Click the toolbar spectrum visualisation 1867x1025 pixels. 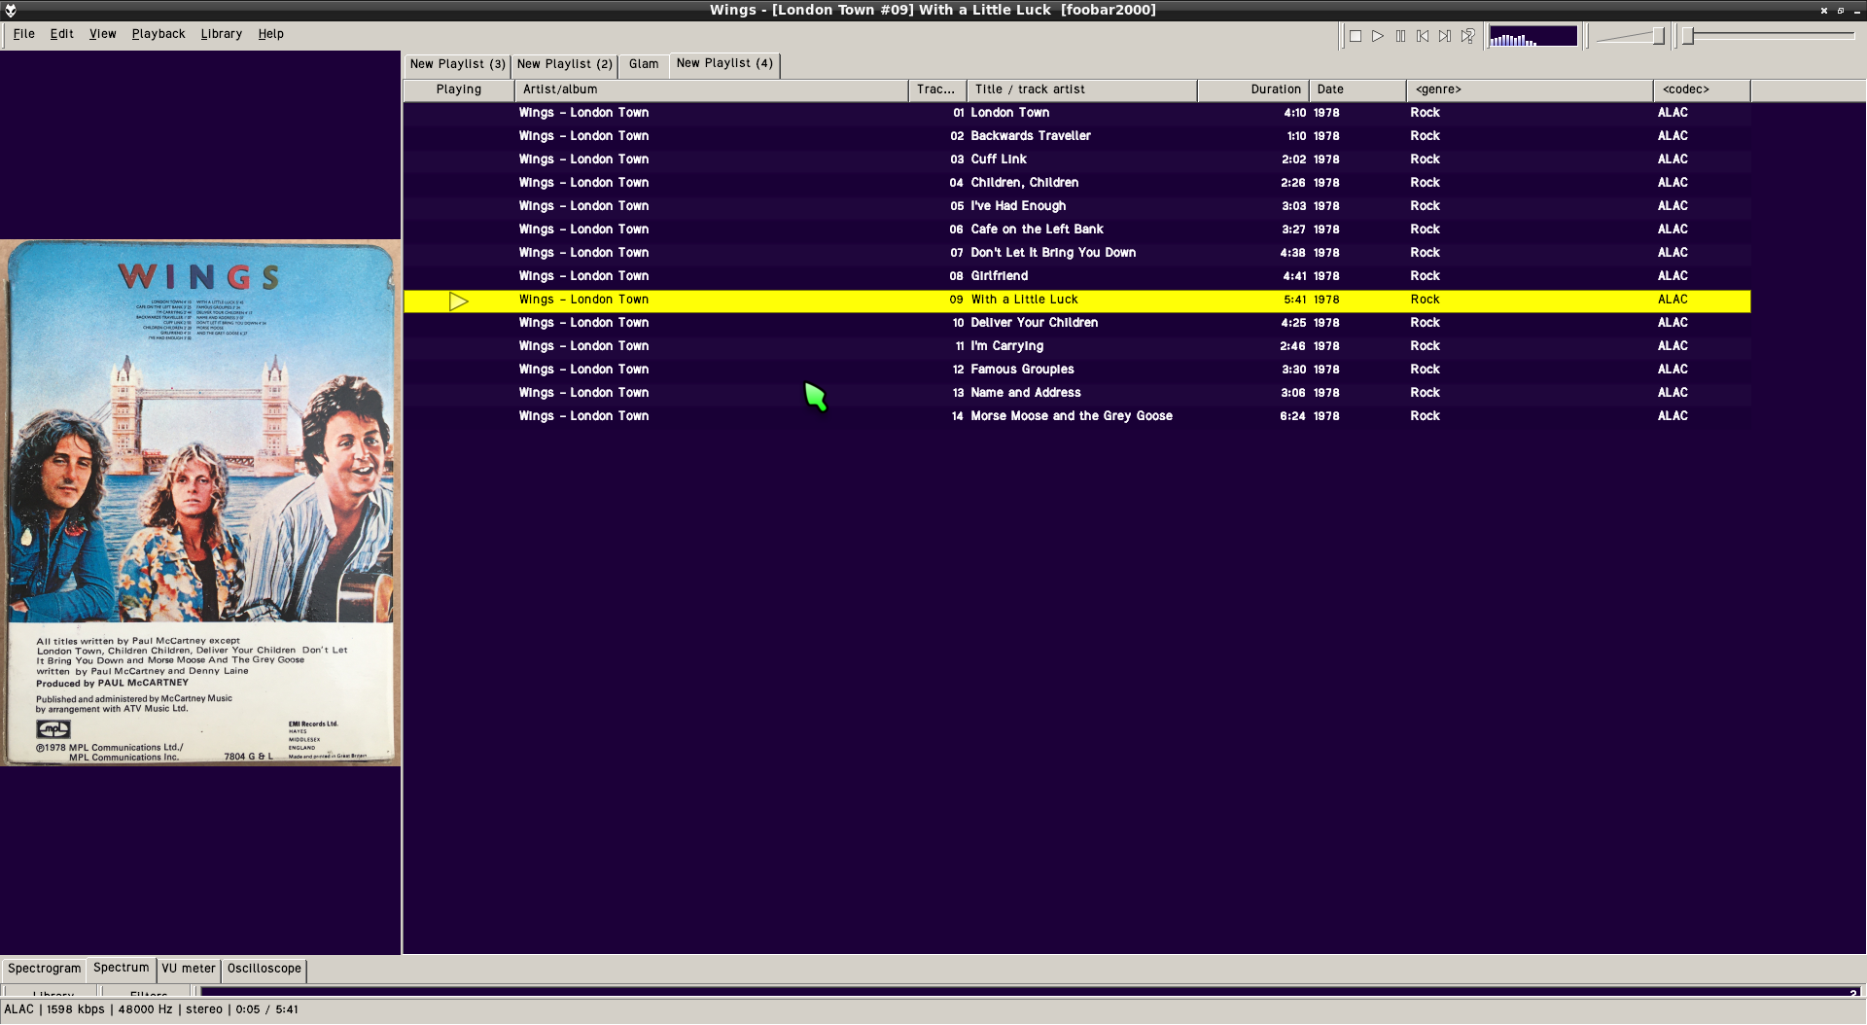tap(1532, 36)
